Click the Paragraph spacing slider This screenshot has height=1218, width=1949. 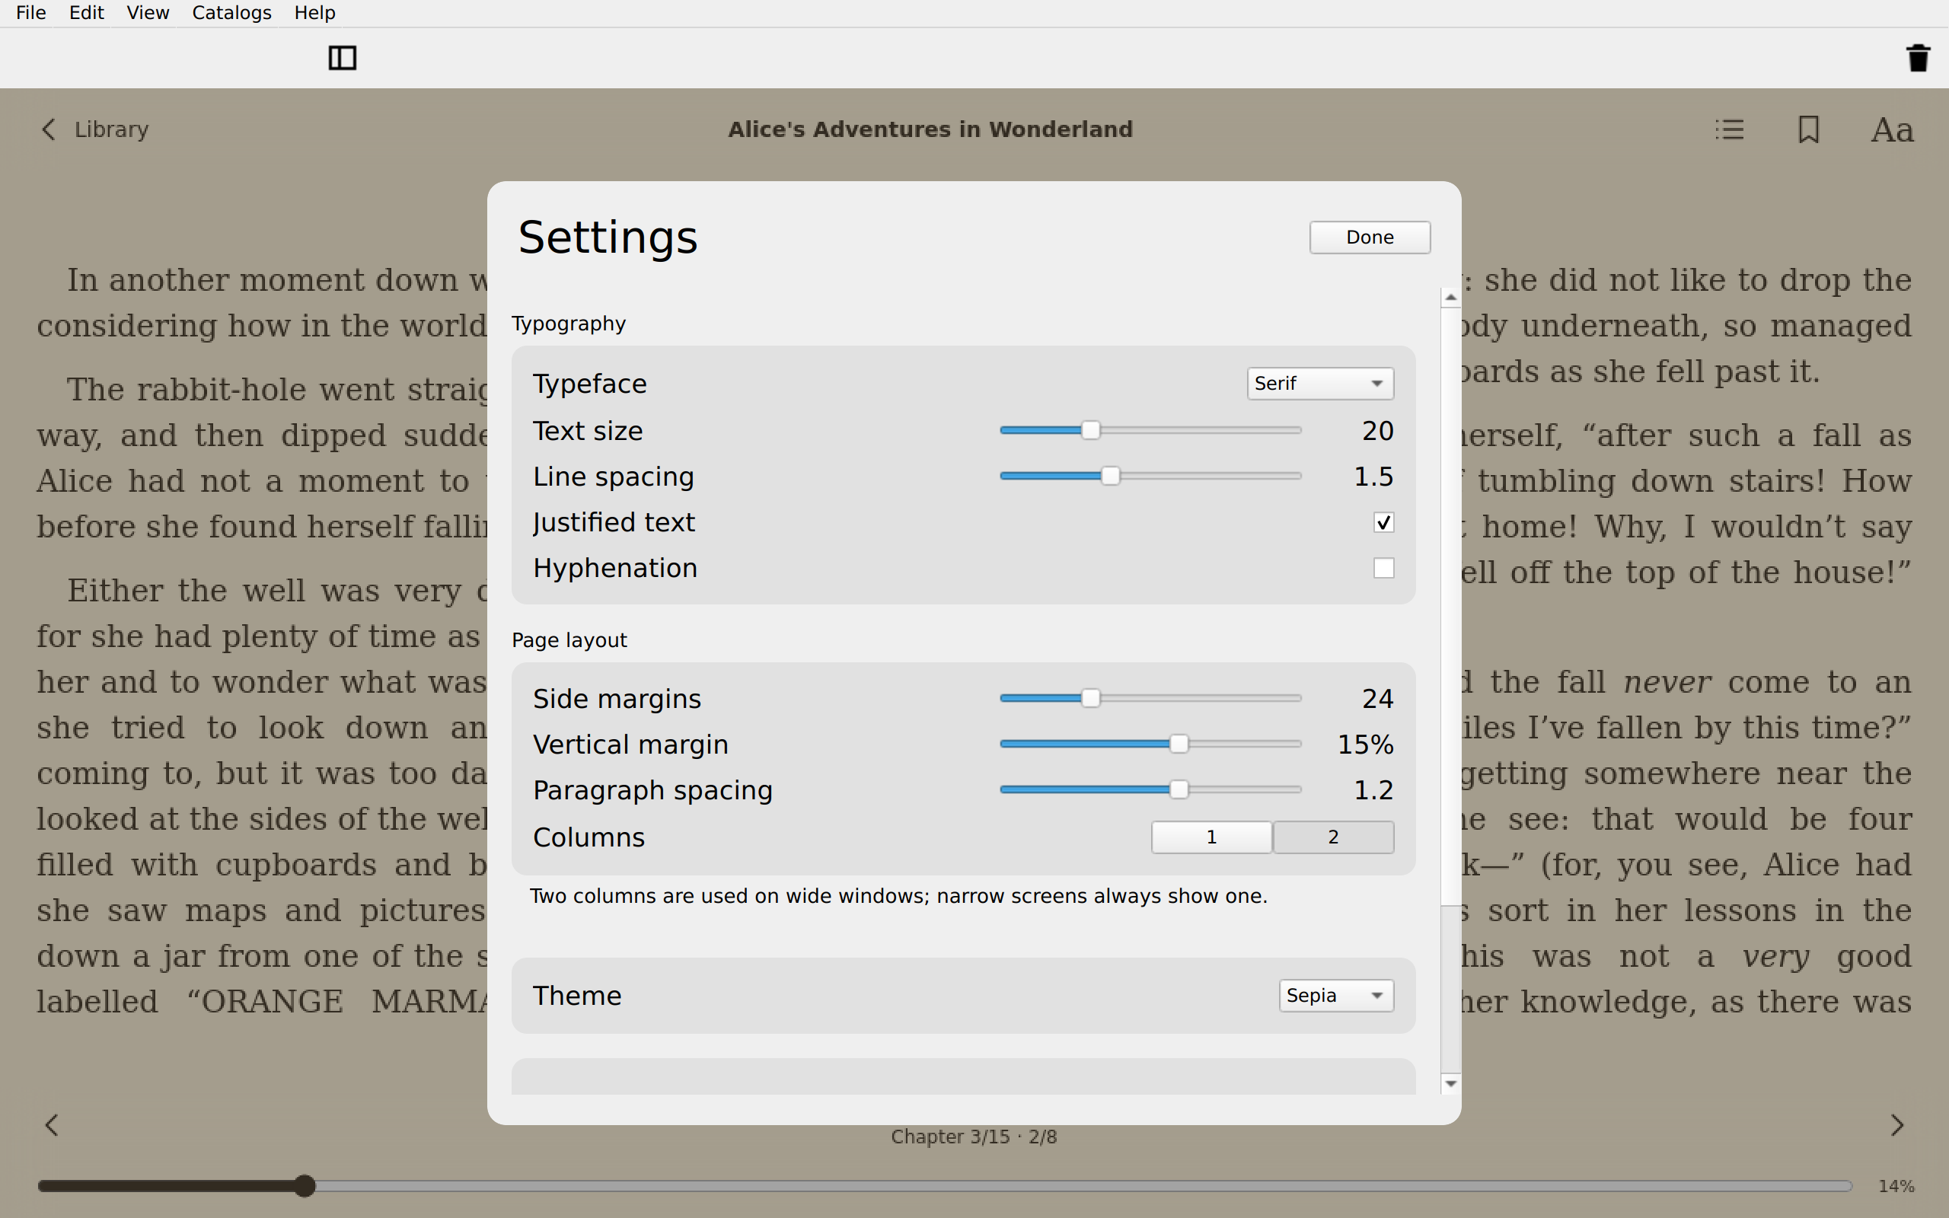click(1150, 789)
